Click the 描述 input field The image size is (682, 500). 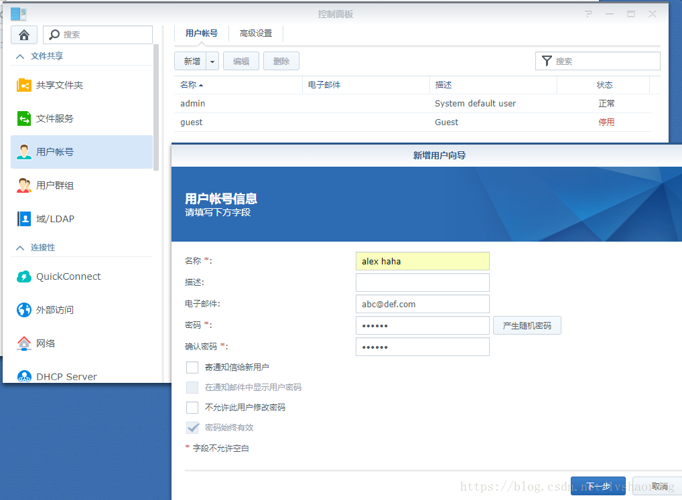coord(422,282)
